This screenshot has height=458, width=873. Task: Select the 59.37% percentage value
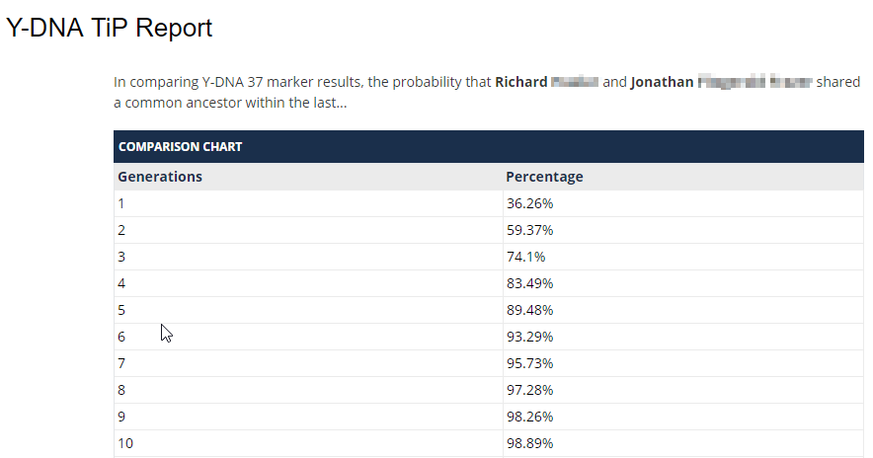[529, 230]
